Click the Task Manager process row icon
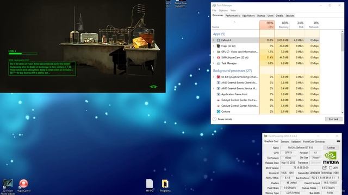The width and height of the screenshot is (348, 195). 219,63
